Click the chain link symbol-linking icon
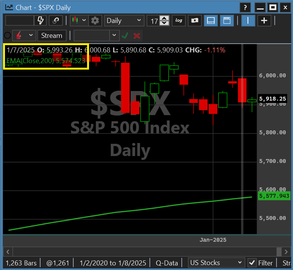Image resolution: width=293 pixels, height=270 pixels. pyautogui.click(x=56, y=20)
